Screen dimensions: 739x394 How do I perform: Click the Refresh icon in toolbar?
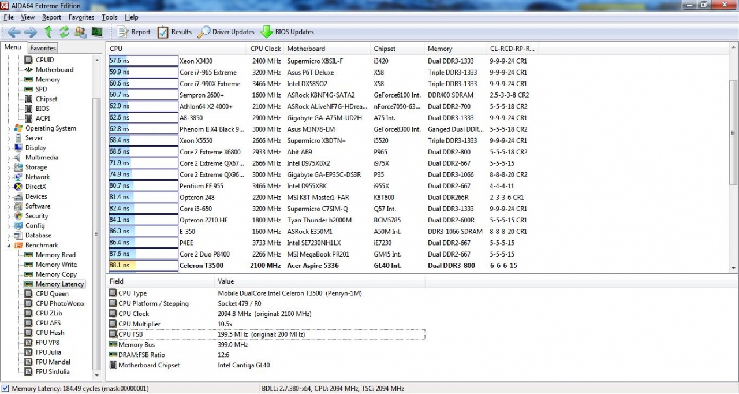coord(64,32)
